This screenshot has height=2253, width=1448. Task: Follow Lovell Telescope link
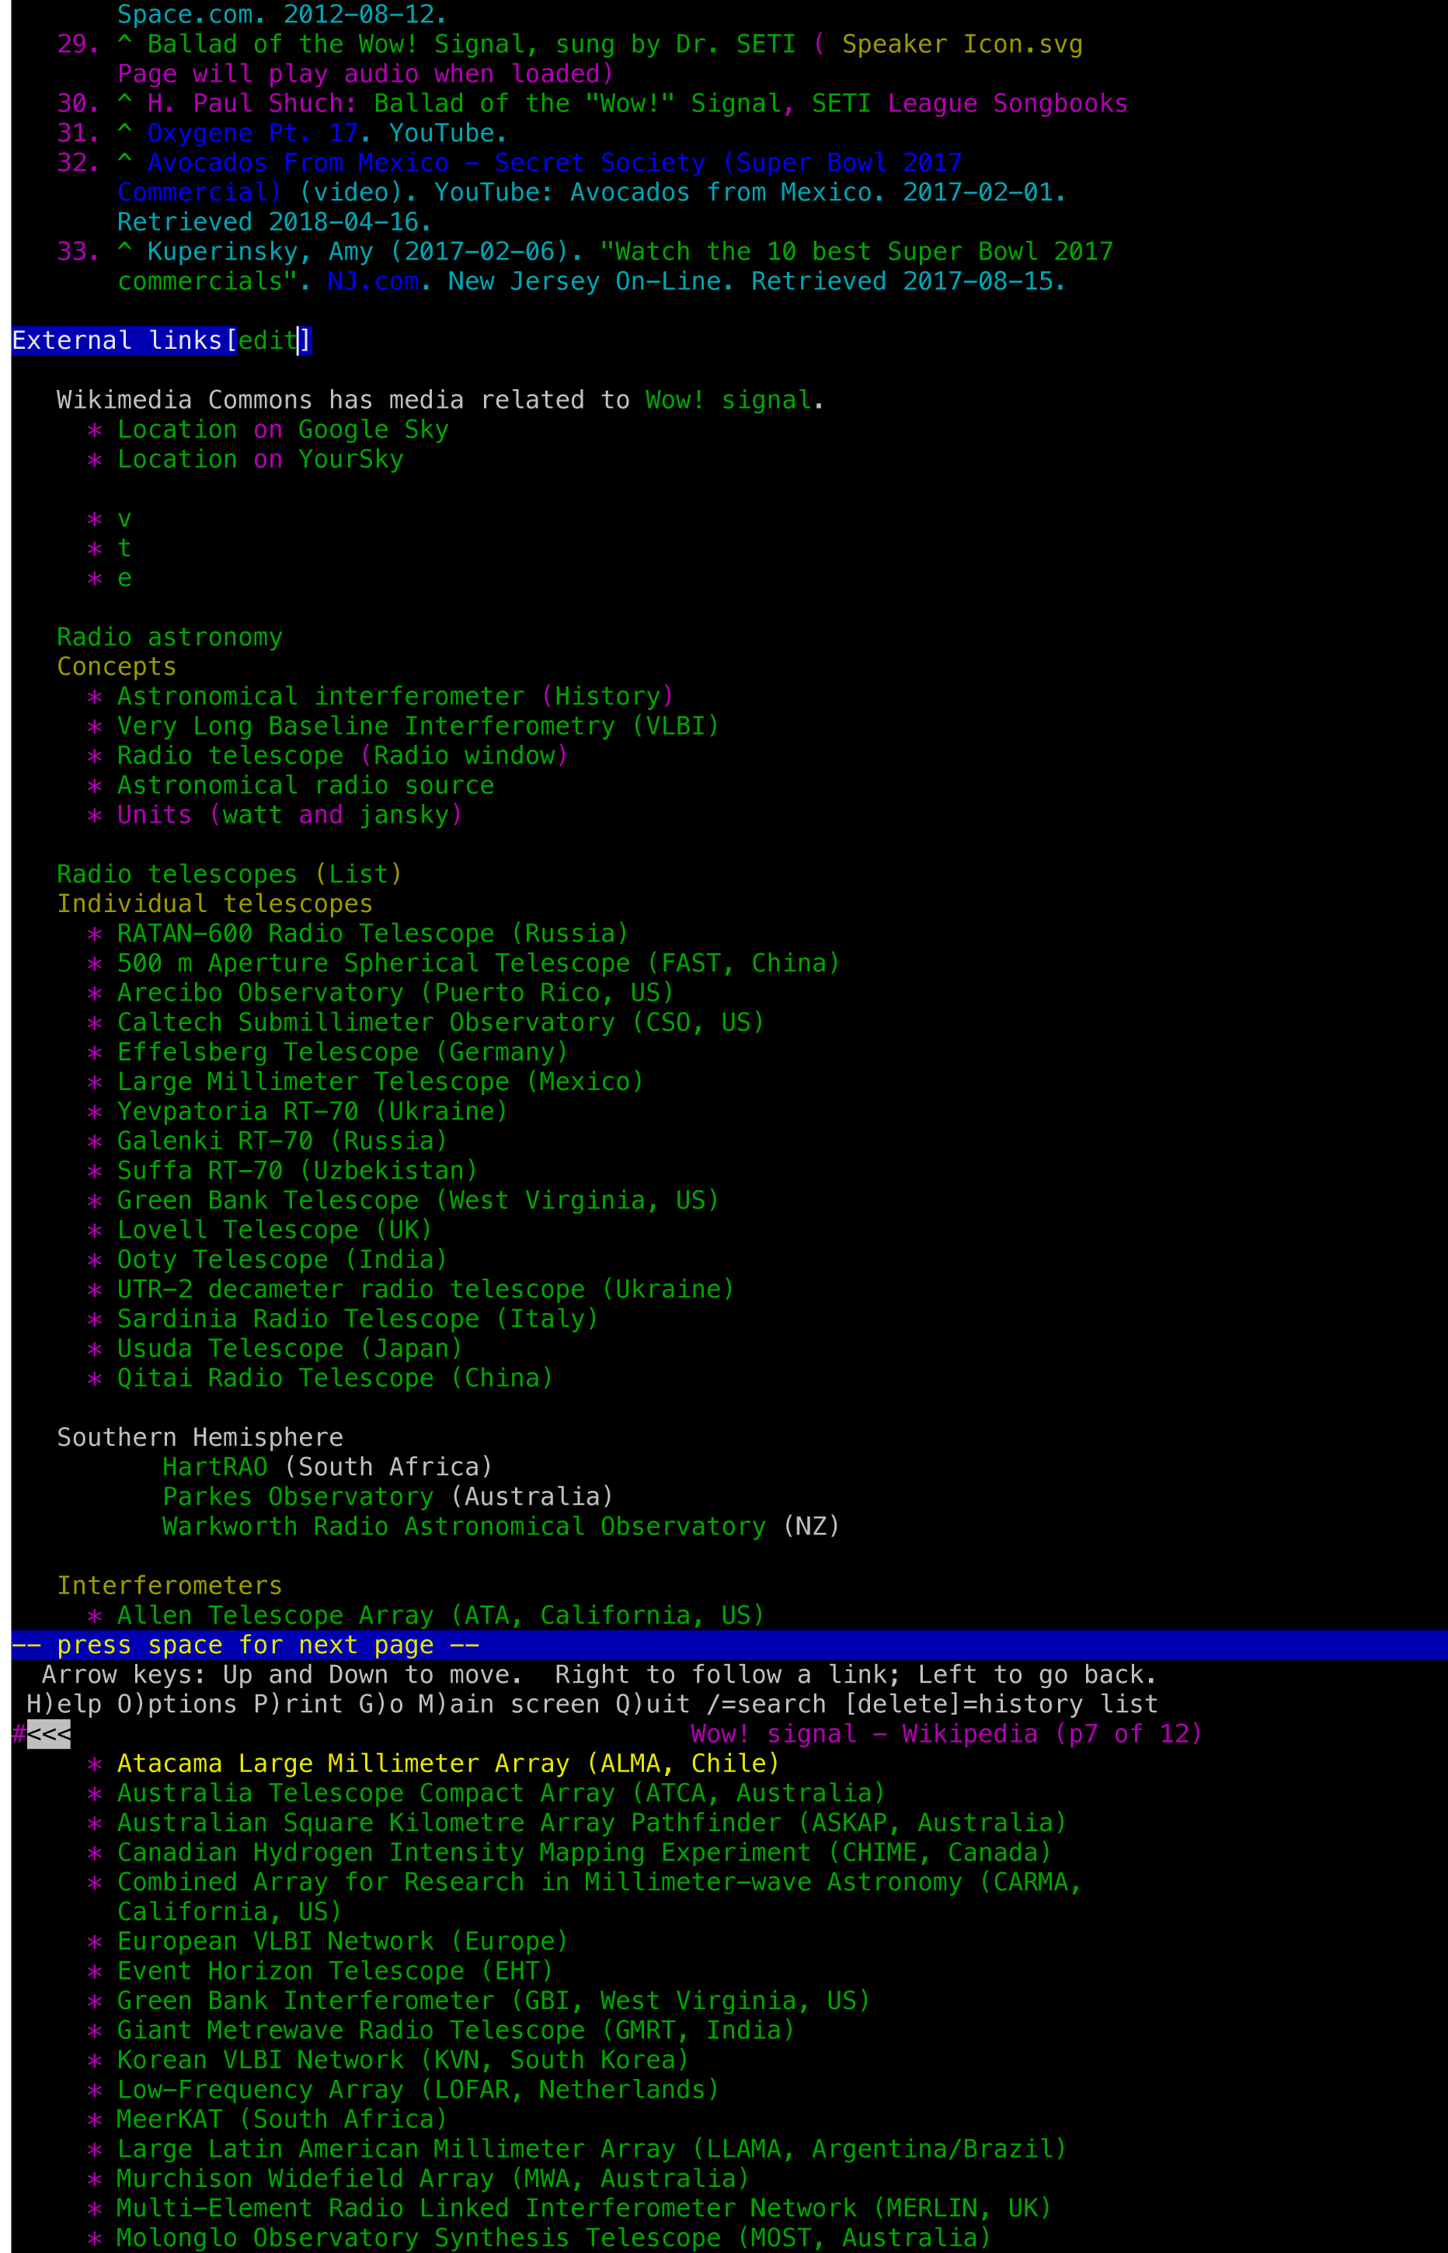click(x=276, y=1230)
